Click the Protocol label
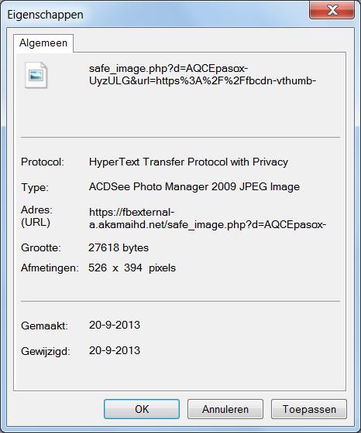361x433 pixels. click(x=43, y=162)
